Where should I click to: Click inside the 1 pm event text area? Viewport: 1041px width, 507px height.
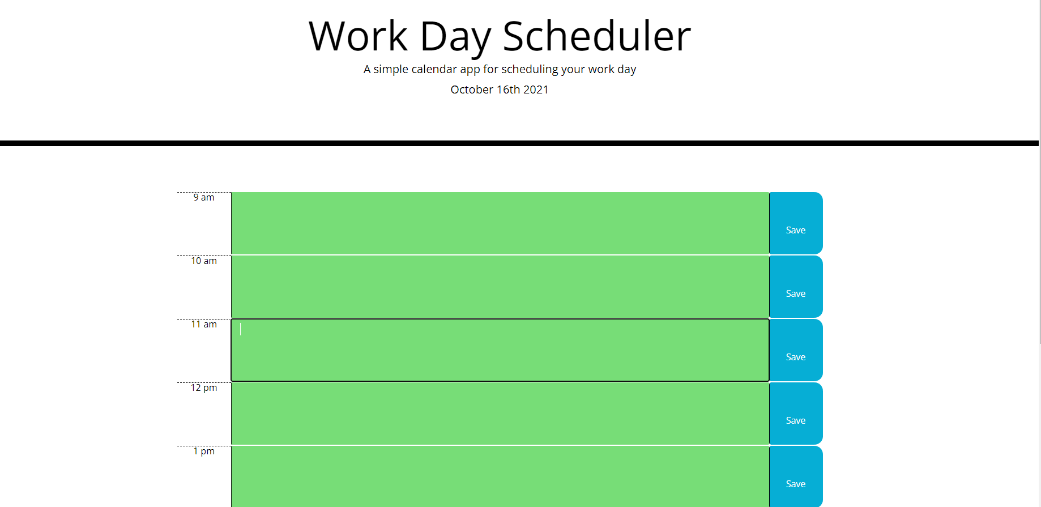point(498,476)
